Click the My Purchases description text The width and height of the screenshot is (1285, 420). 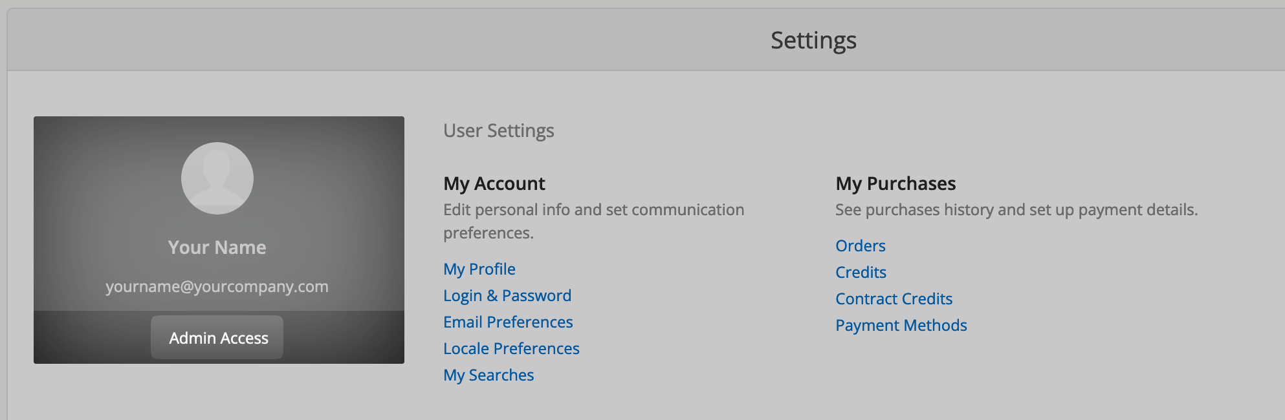(1016, 210)
